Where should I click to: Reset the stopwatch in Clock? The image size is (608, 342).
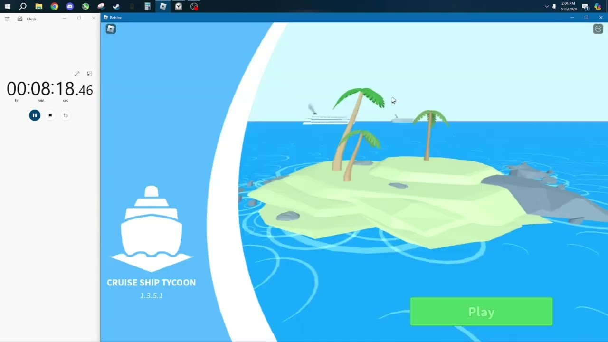(66, 115)
